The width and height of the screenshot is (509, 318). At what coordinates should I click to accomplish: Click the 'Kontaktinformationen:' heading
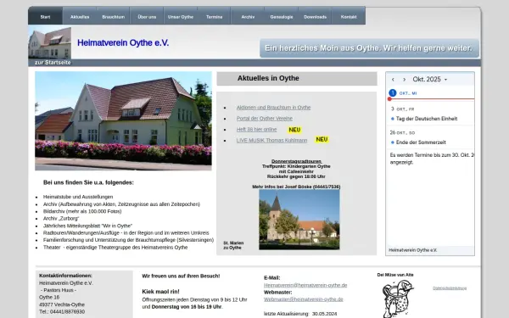[x=65, y=276]
